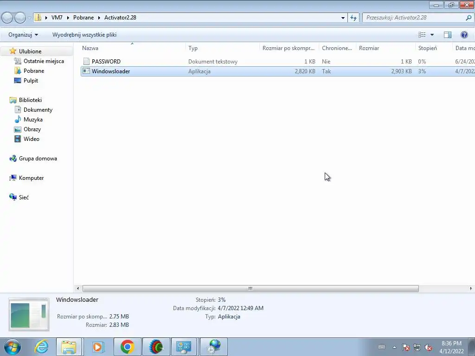475x356 pixels.
Task: Click the Forward navigation arrow button
Action: click(x=20, y=18)
